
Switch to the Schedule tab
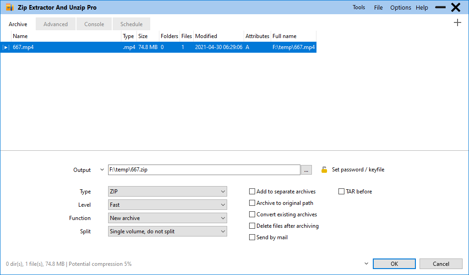coord(131,24)
